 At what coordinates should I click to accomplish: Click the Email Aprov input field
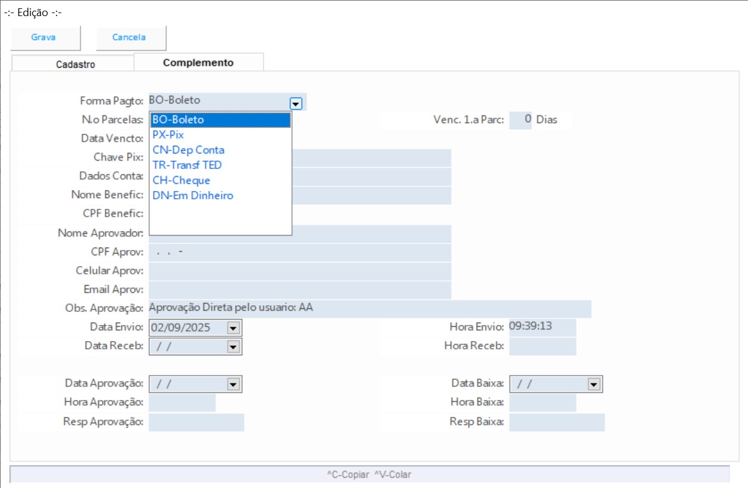pyautogui.click(x=299, y=290)
